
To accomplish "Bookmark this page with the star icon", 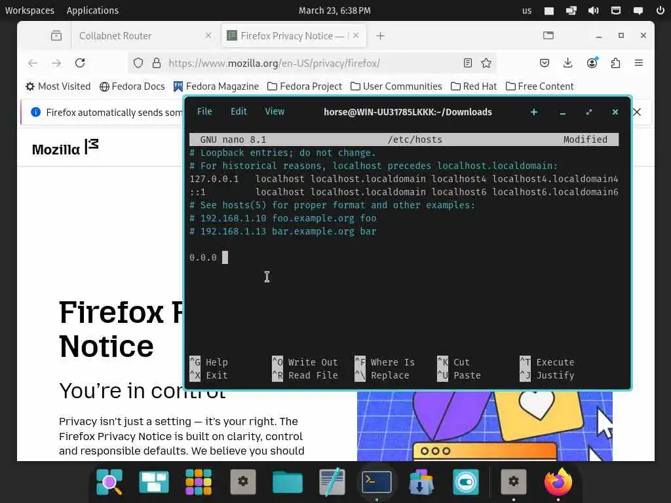I will pyautogui.click(x=486, y=64).
